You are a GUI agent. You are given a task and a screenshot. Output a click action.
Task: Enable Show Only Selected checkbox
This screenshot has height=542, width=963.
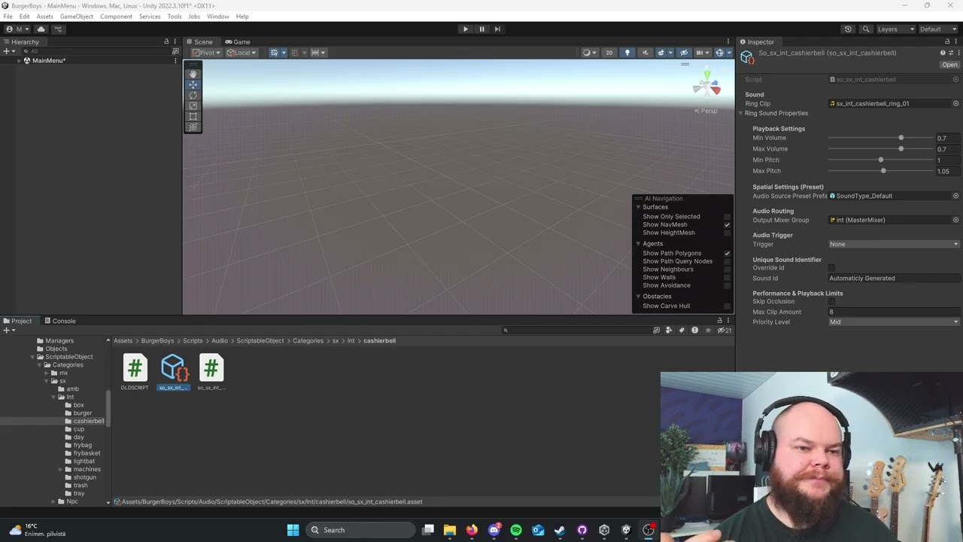pyautogui.click(x=727, y=217)
